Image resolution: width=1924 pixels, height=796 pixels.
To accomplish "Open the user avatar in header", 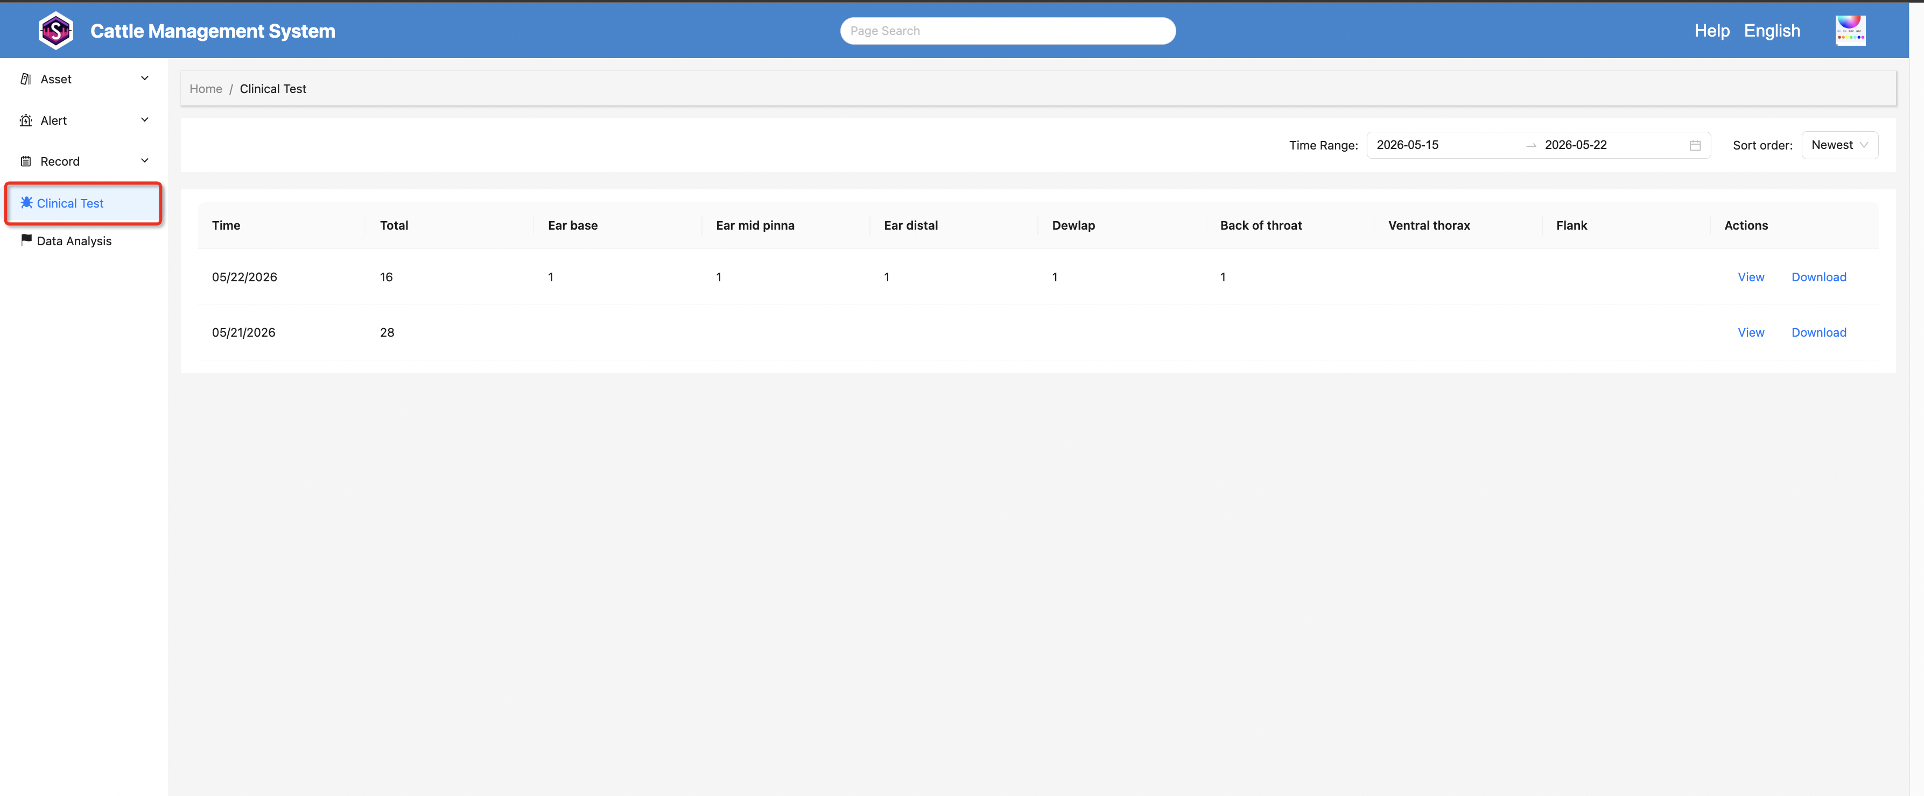I will pos(1850,31).
